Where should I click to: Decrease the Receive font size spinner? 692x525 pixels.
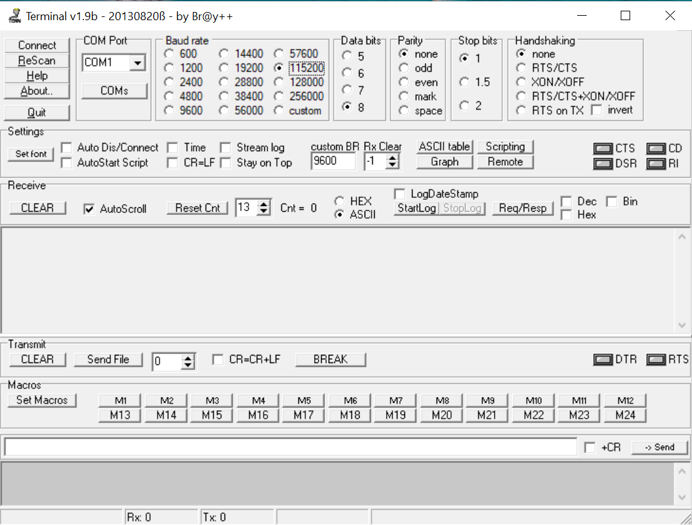(x=264, y=211)
